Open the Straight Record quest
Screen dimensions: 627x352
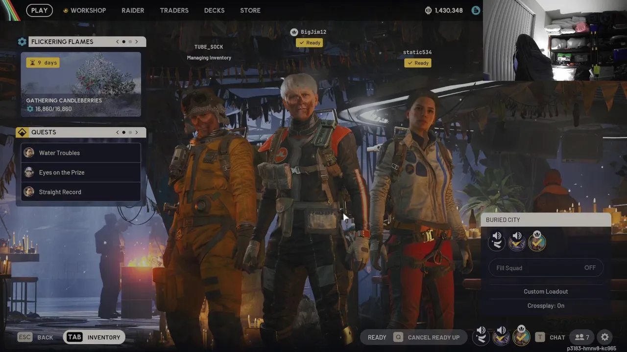(x=81, y=192)
